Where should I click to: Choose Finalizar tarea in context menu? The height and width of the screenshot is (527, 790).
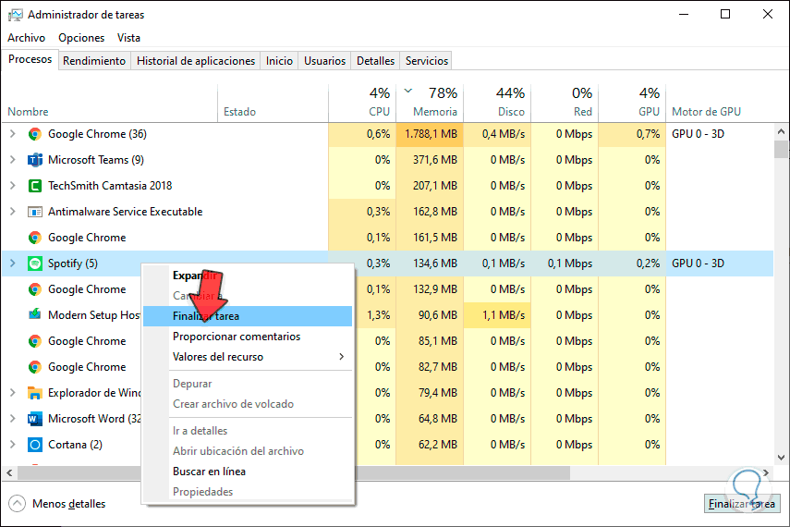(x=248, y=316)
